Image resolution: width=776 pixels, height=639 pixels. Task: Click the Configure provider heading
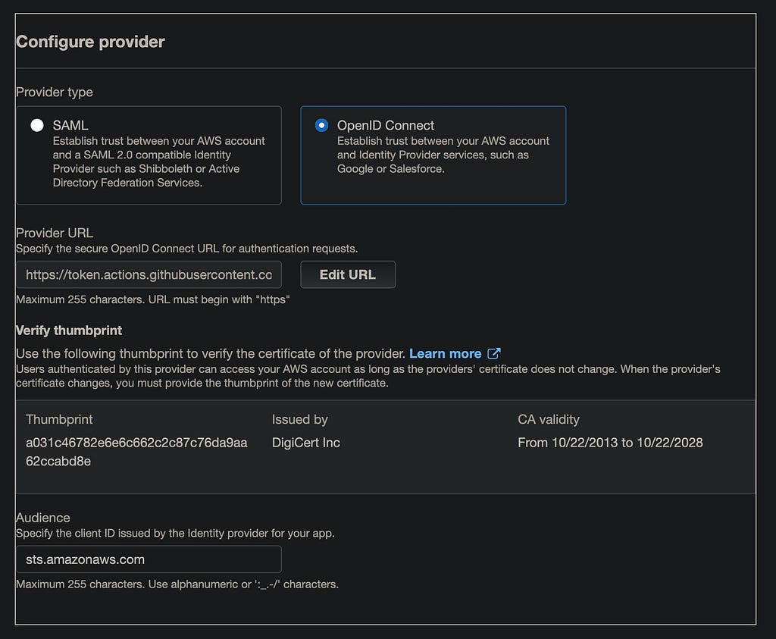coord(91,42)
